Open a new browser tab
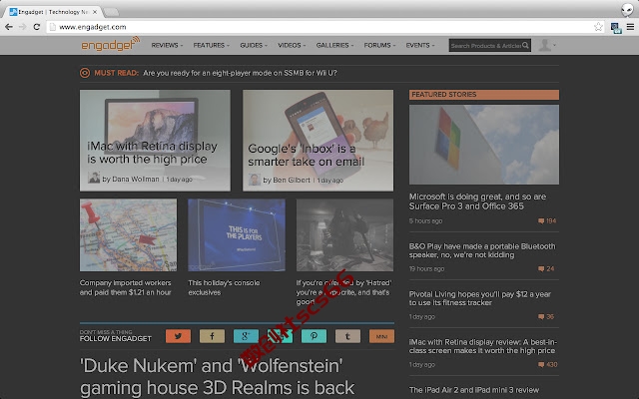639x399 pixels. click(x=111, y=12)
